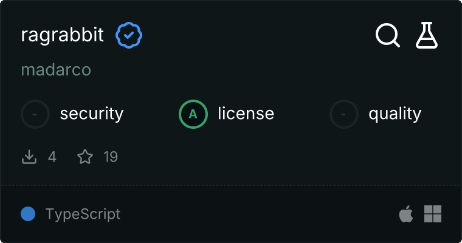Click the star rating icon
This screenshot has width=462, height=243.
click(x=85, y=157)
